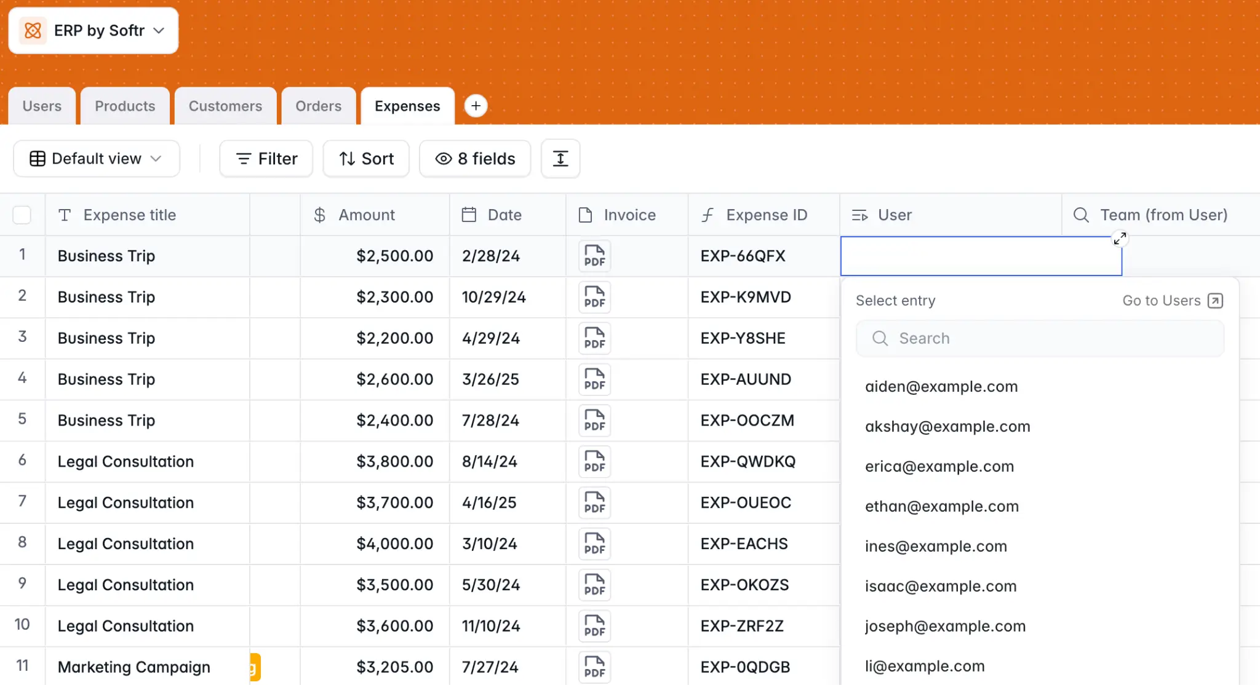Switch to the Customers tab
Image resolution: width=1260 pixels, height=685 pixels.
coord(225,106)
